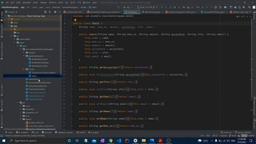Image resolution: width=256 pixels, height=144 pixels.
Task: Open the Logcat tool window
Action: [x=93, y=132]
